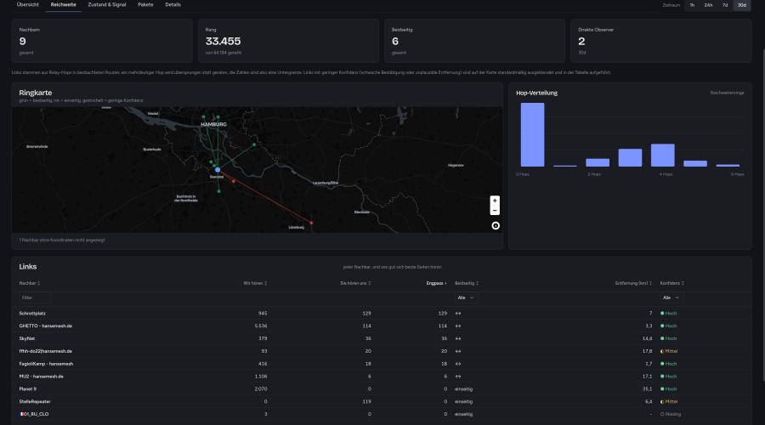Open the Beidseitig 6 stat card
This screenshot has height=425, width=765.
pyautogui.click(x=474, y=41)
